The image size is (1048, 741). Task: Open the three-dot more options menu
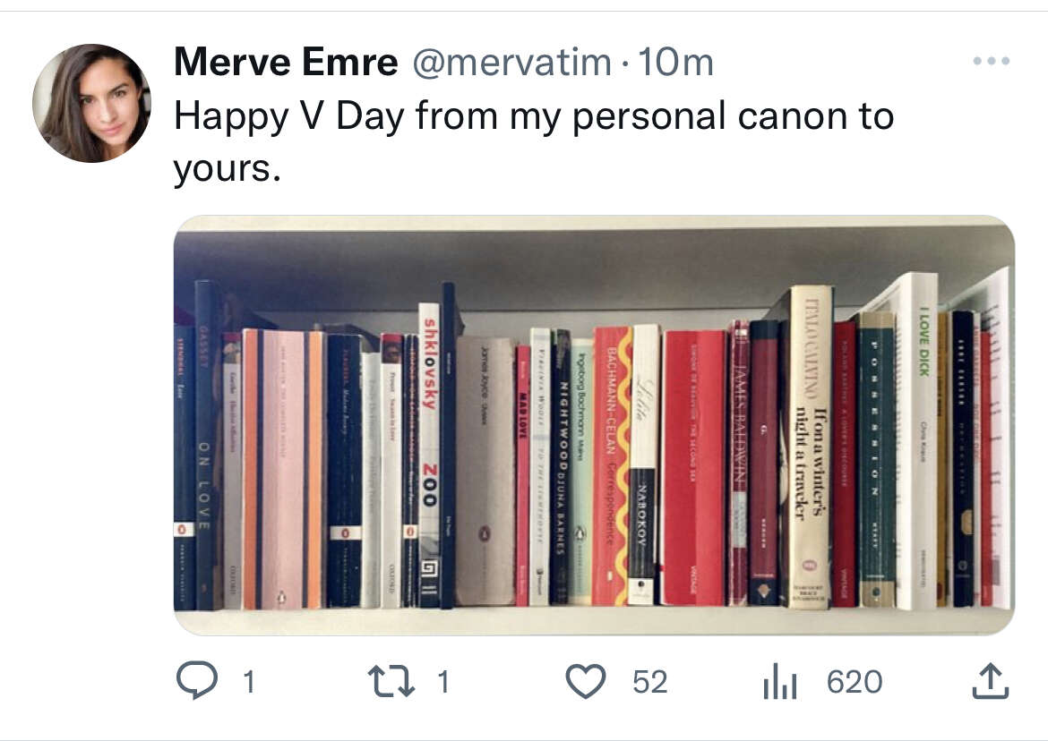click(x=992, y=61)
